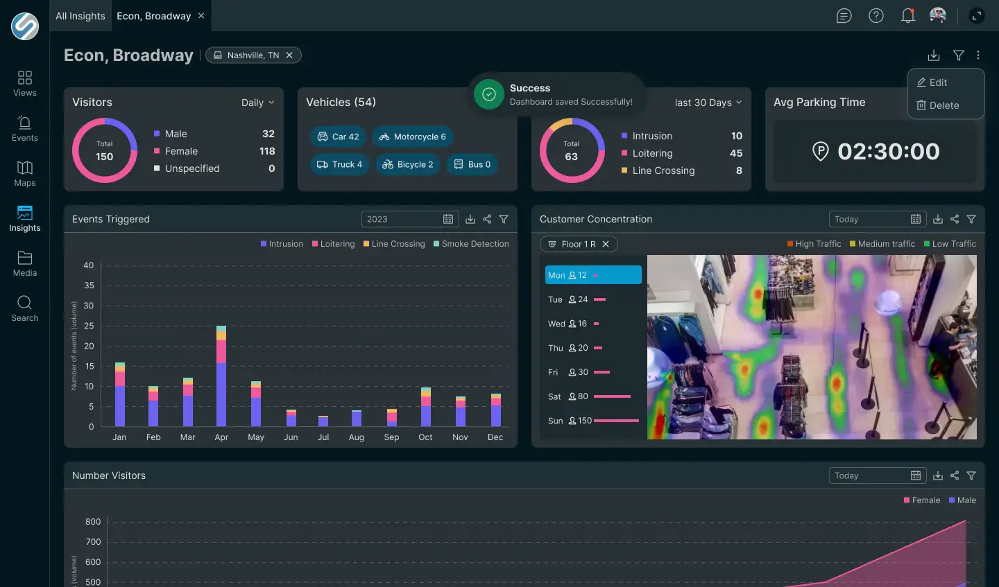Open notifications from the top bar
The width and height of the screenshot is (999, 587).
(907, 15)
